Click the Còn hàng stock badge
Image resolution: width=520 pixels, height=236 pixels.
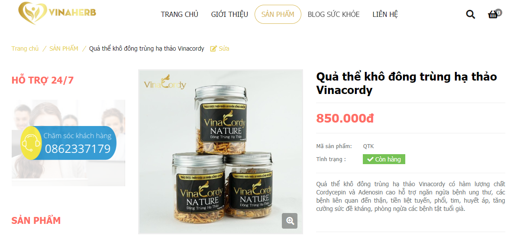coord(384,159)
